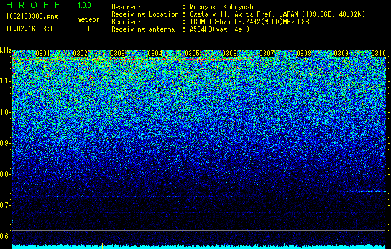
Task: Click the Receiving Location value text
Action: [277, 14]
